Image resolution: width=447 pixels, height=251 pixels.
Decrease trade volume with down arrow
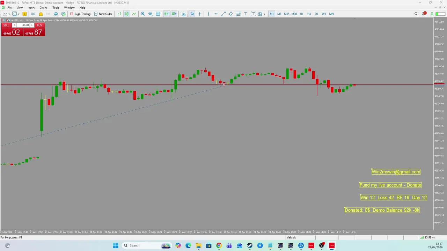[x=14, y=25]
